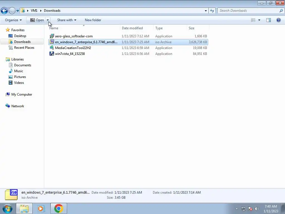Click Show desktop button at taskbar end
The height and width of the screenshot is (214, 285).
point(283,208)
